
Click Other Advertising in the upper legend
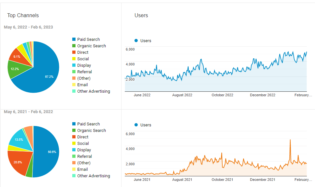click(x=93, y=91)
